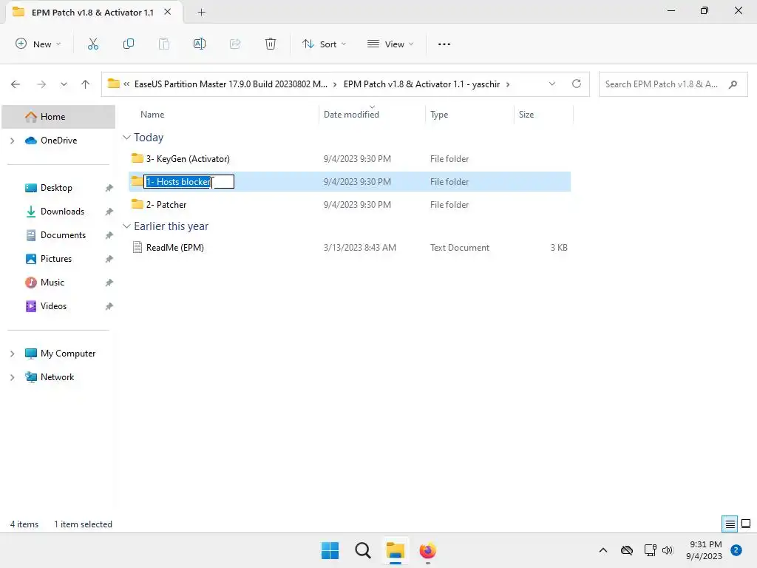Click the Paste clipboard icon

coord(164,44)
